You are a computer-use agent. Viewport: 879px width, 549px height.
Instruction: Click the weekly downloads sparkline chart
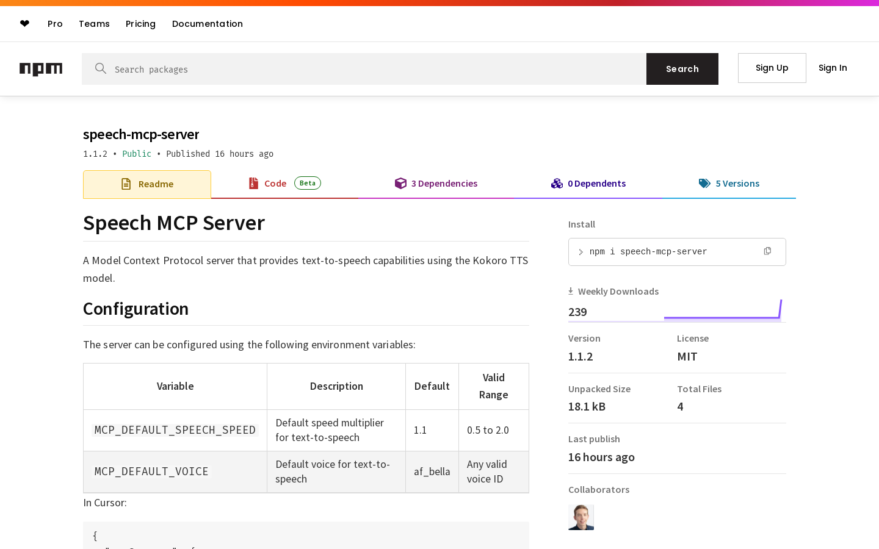point(723,310)
